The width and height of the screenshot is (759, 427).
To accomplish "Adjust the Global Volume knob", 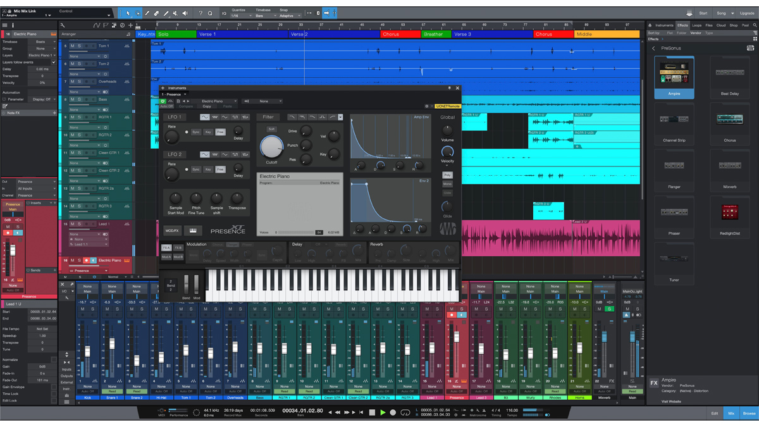I will (x=447, y=130).
